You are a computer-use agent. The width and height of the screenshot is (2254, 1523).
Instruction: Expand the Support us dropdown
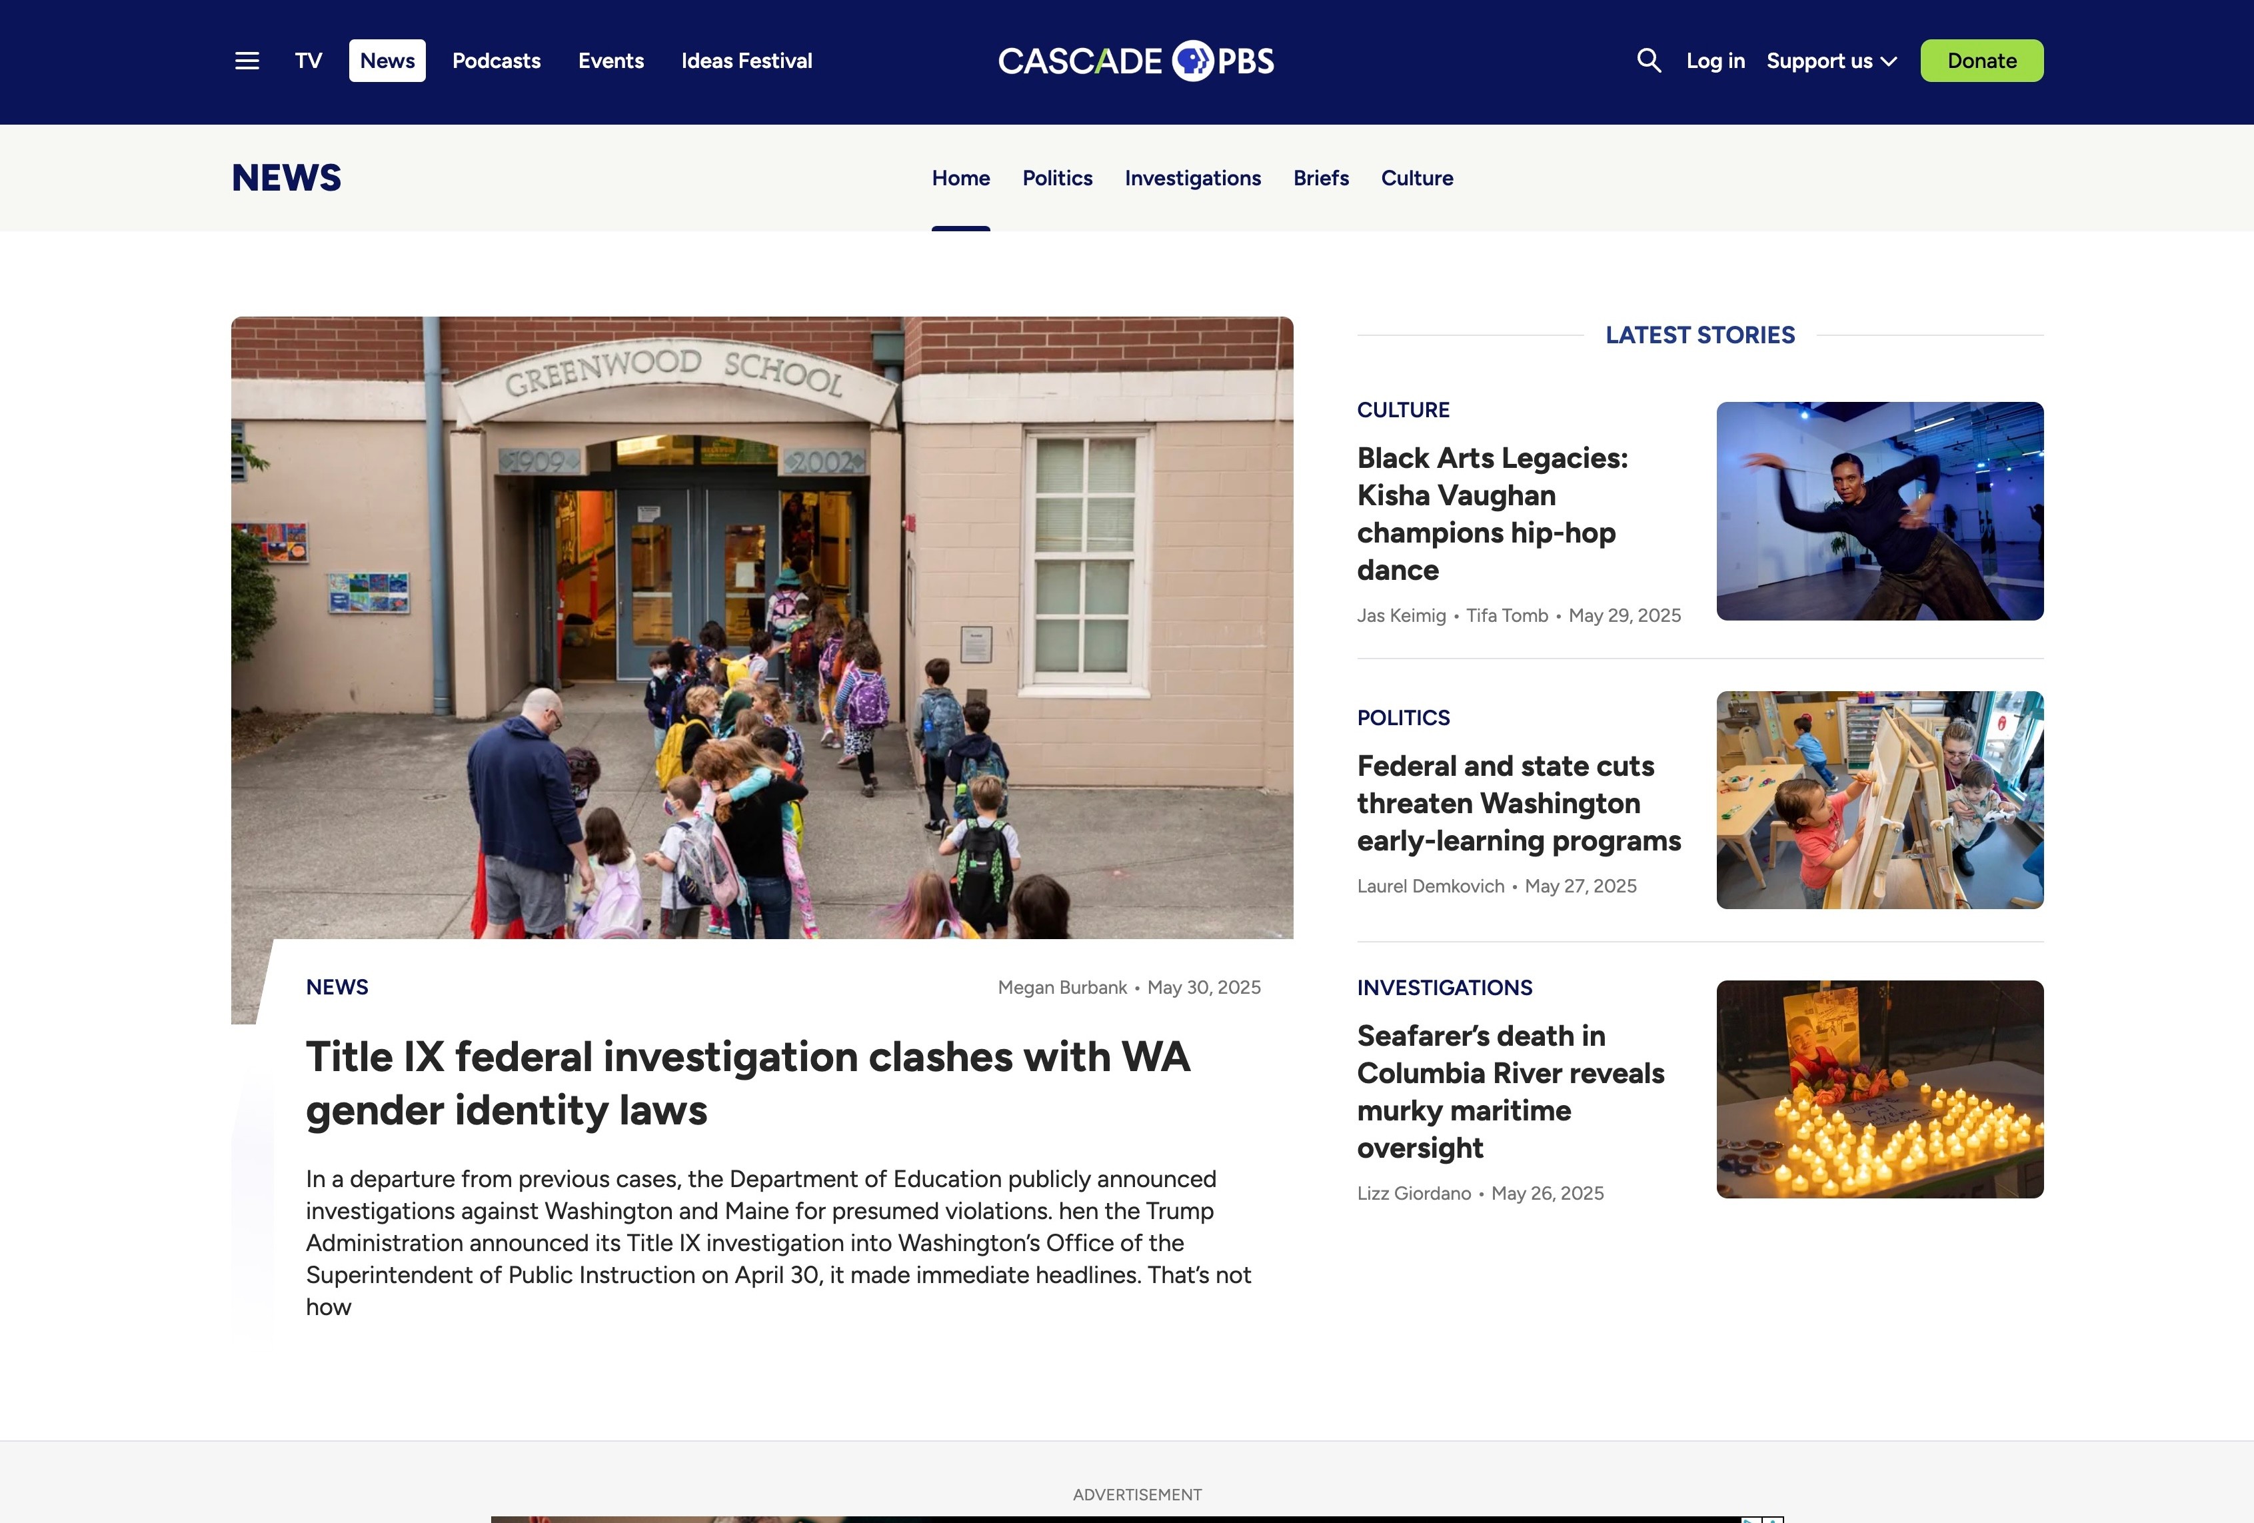[1830, 61]
